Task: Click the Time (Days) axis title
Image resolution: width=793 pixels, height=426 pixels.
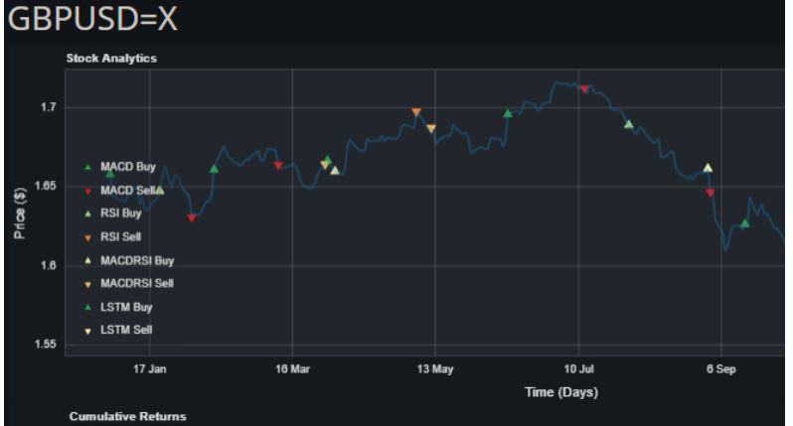Action: pos(560,392)
